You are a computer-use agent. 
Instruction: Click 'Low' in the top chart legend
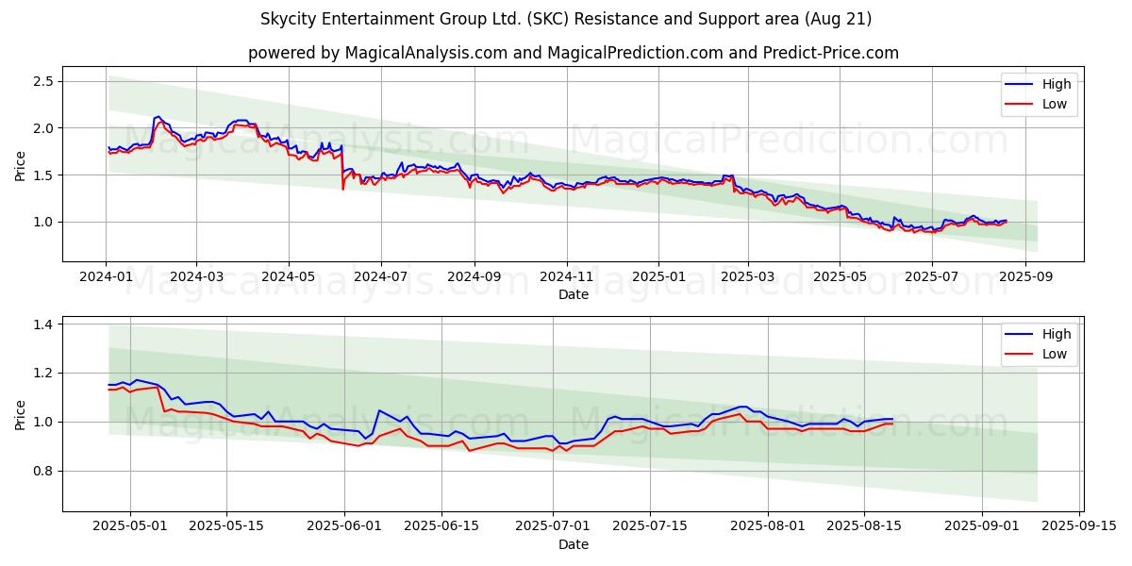coord(1055,104)
